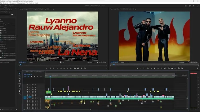200x112 pixels.
Task: Go to In point in Program monitor
Action: (148, 68)
